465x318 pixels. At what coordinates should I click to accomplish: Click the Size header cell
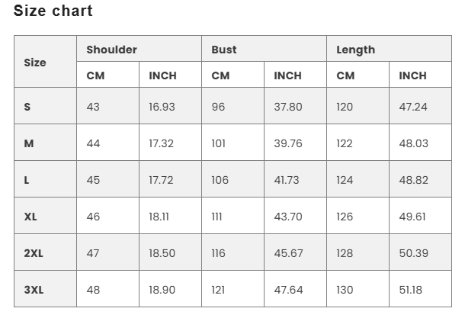pos(46,62)
